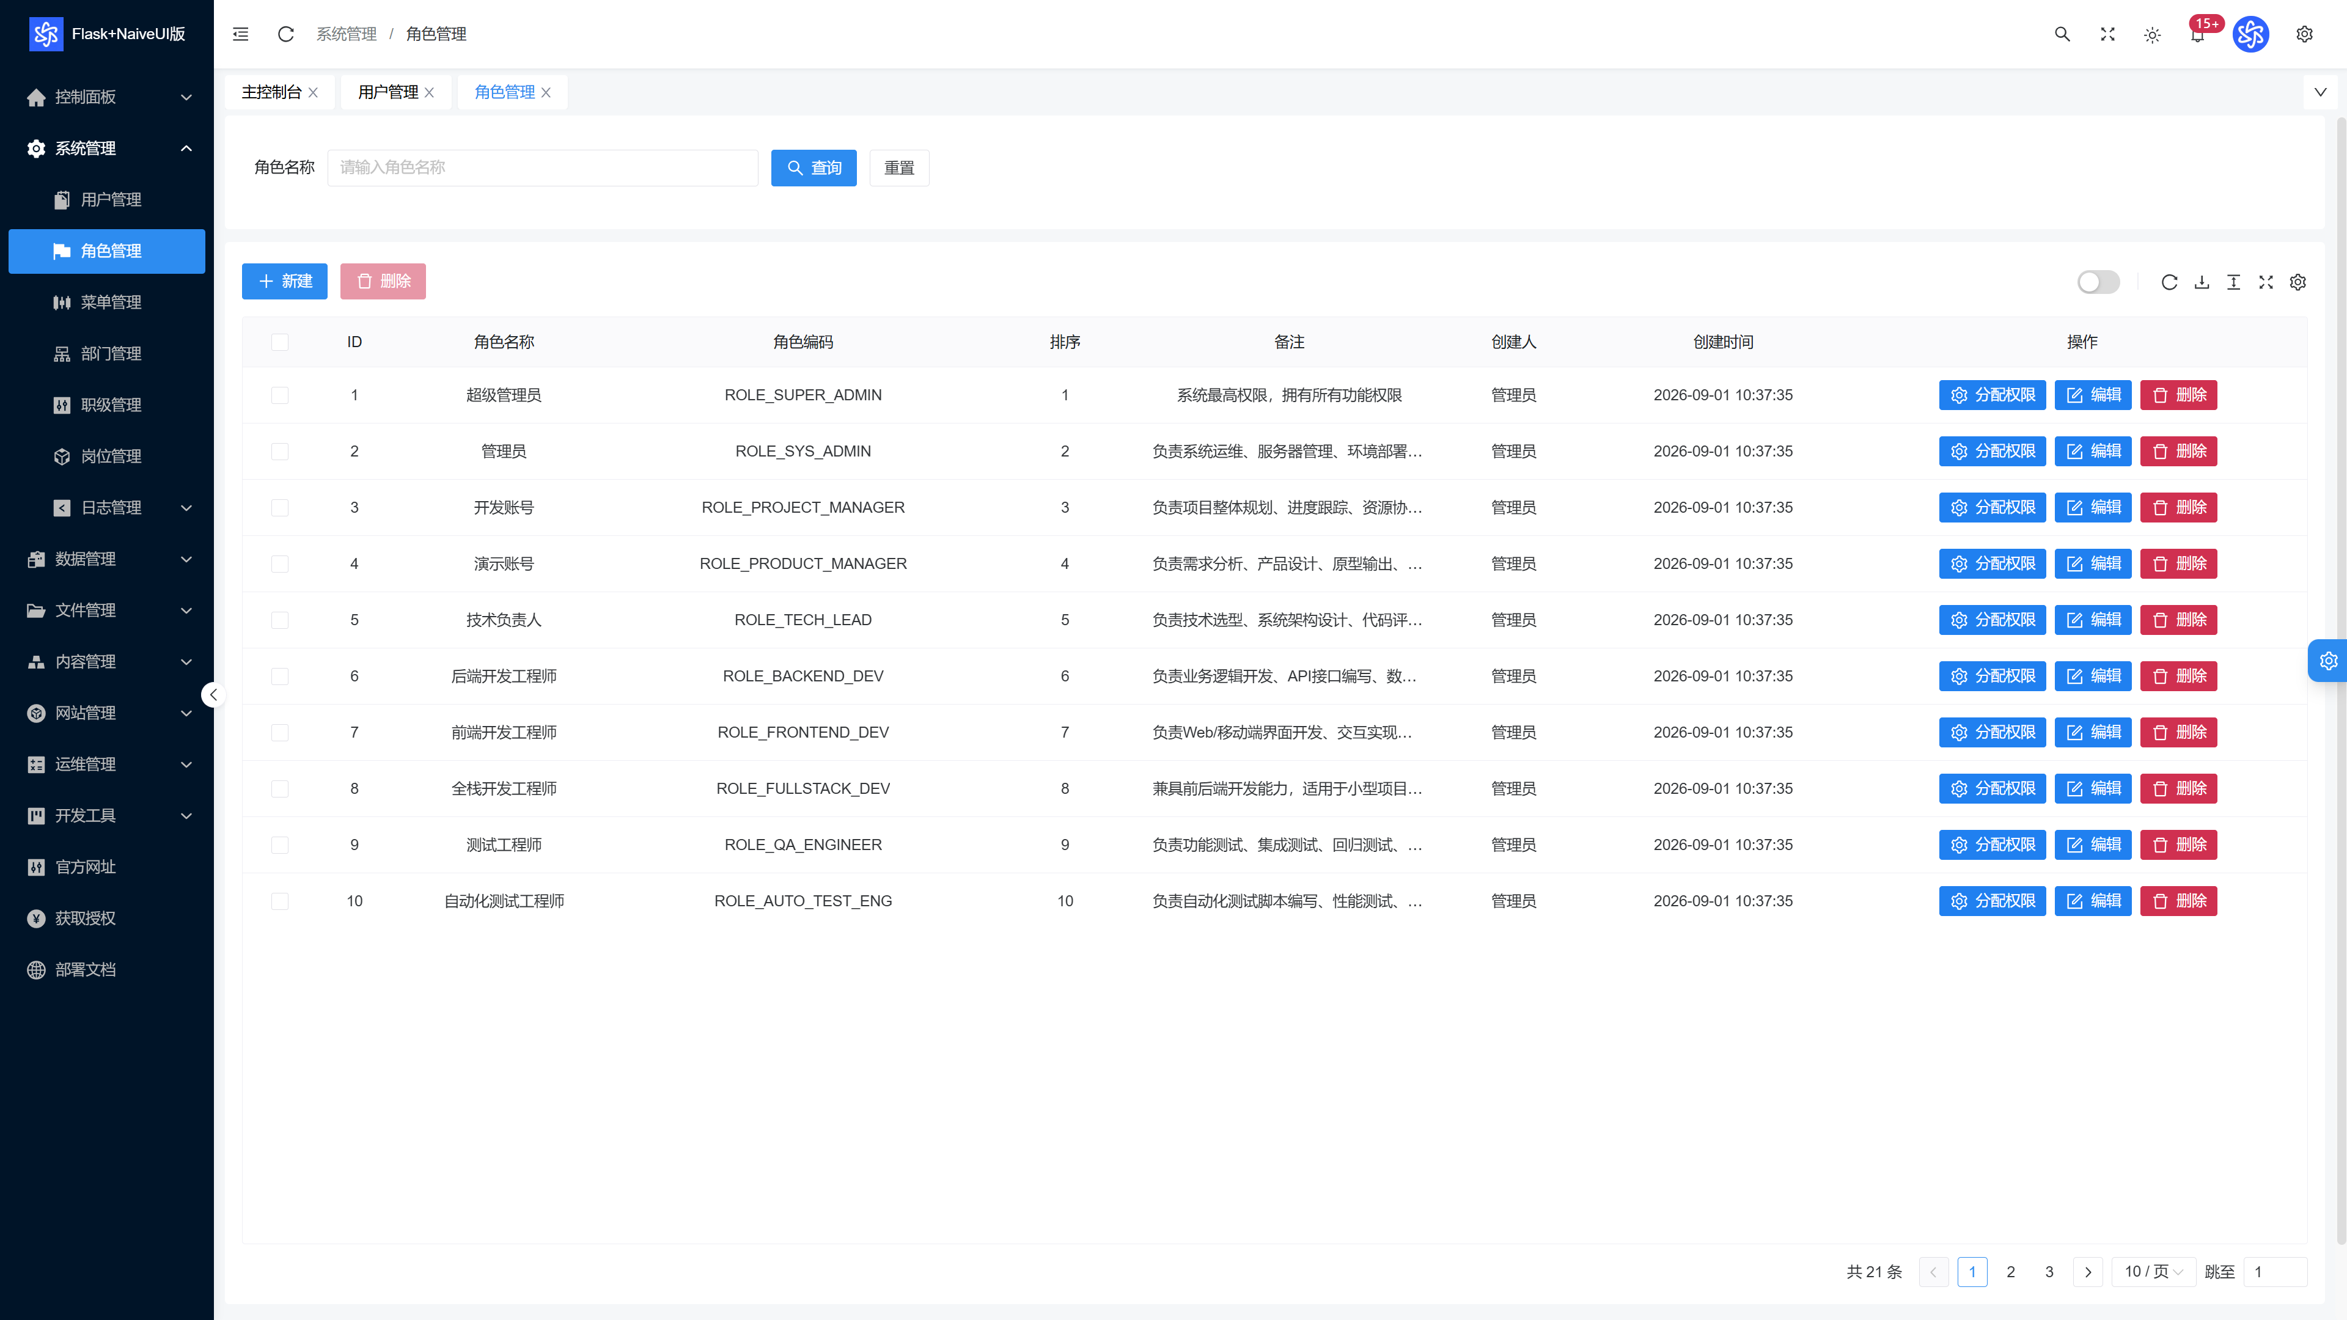Go to page 2 in pagination
The width and height of the screenshot is (2347, 1320).
pos(2010,1272)
